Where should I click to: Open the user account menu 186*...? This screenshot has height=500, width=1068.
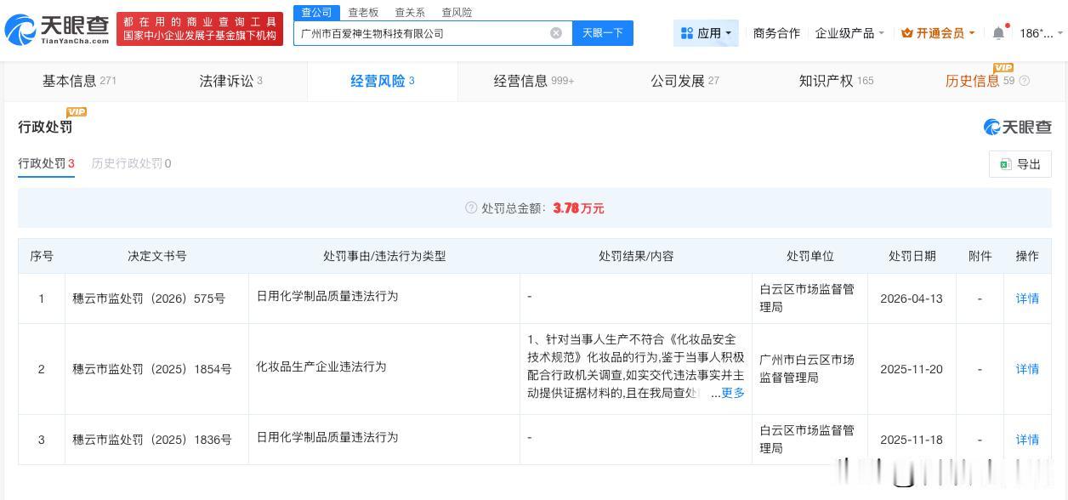1041,33
